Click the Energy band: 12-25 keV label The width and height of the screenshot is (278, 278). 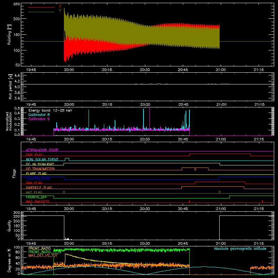[x=50, y=111]
